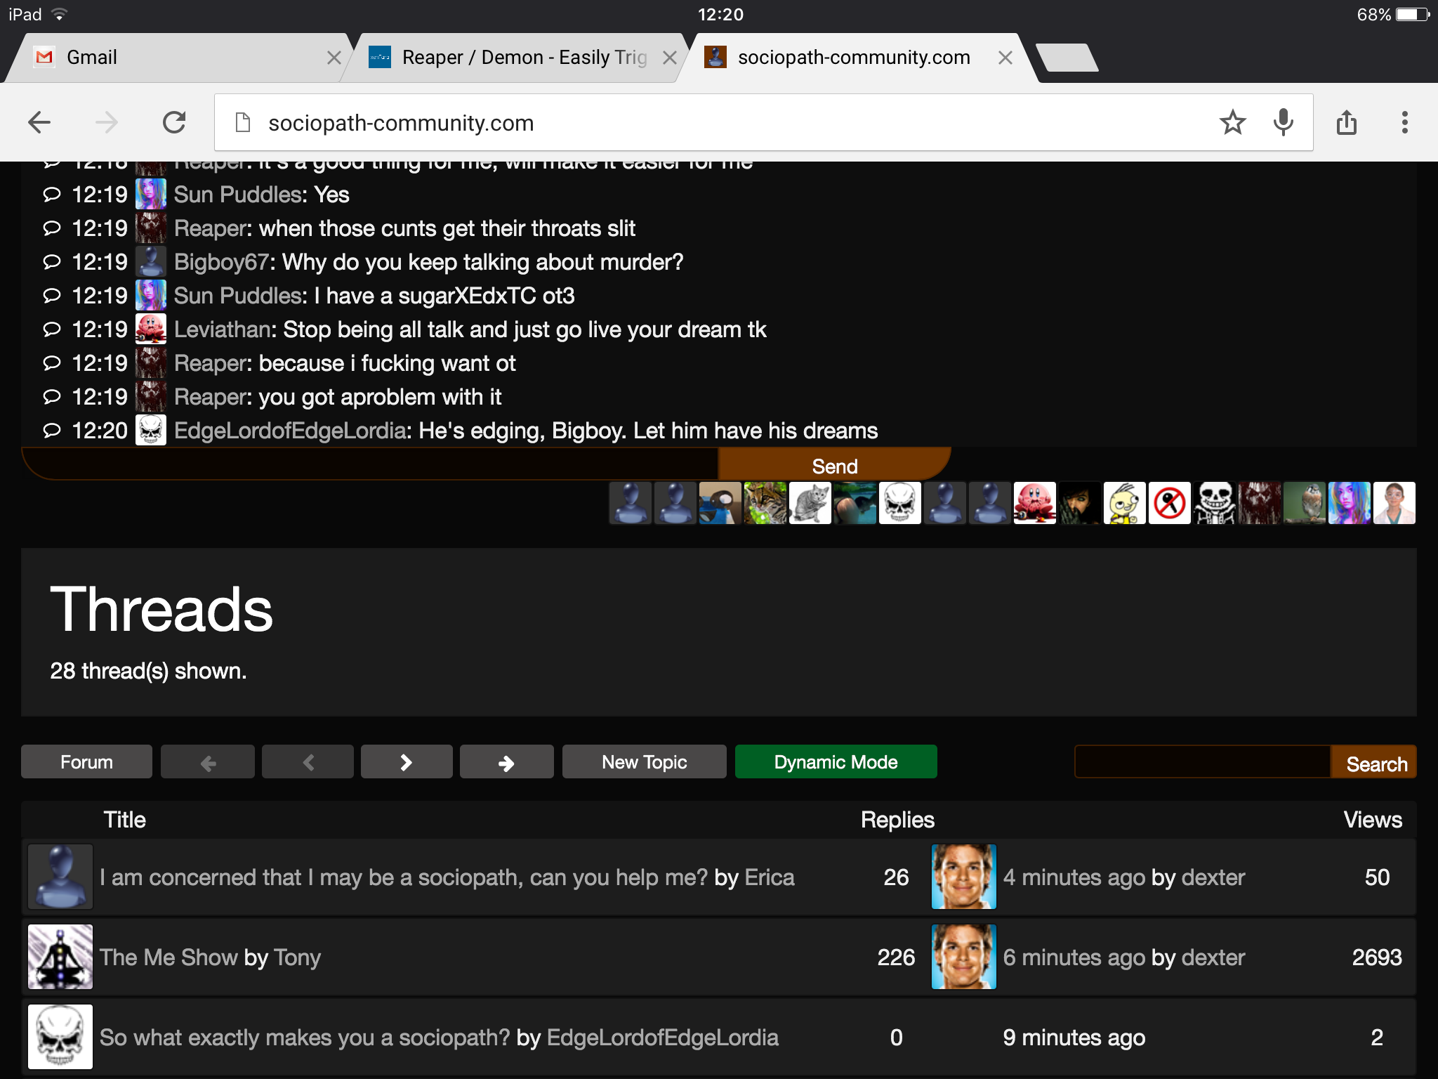Toggle Dynamic Mode
Screen dimensions: 1438x1079
click(836, 761)
